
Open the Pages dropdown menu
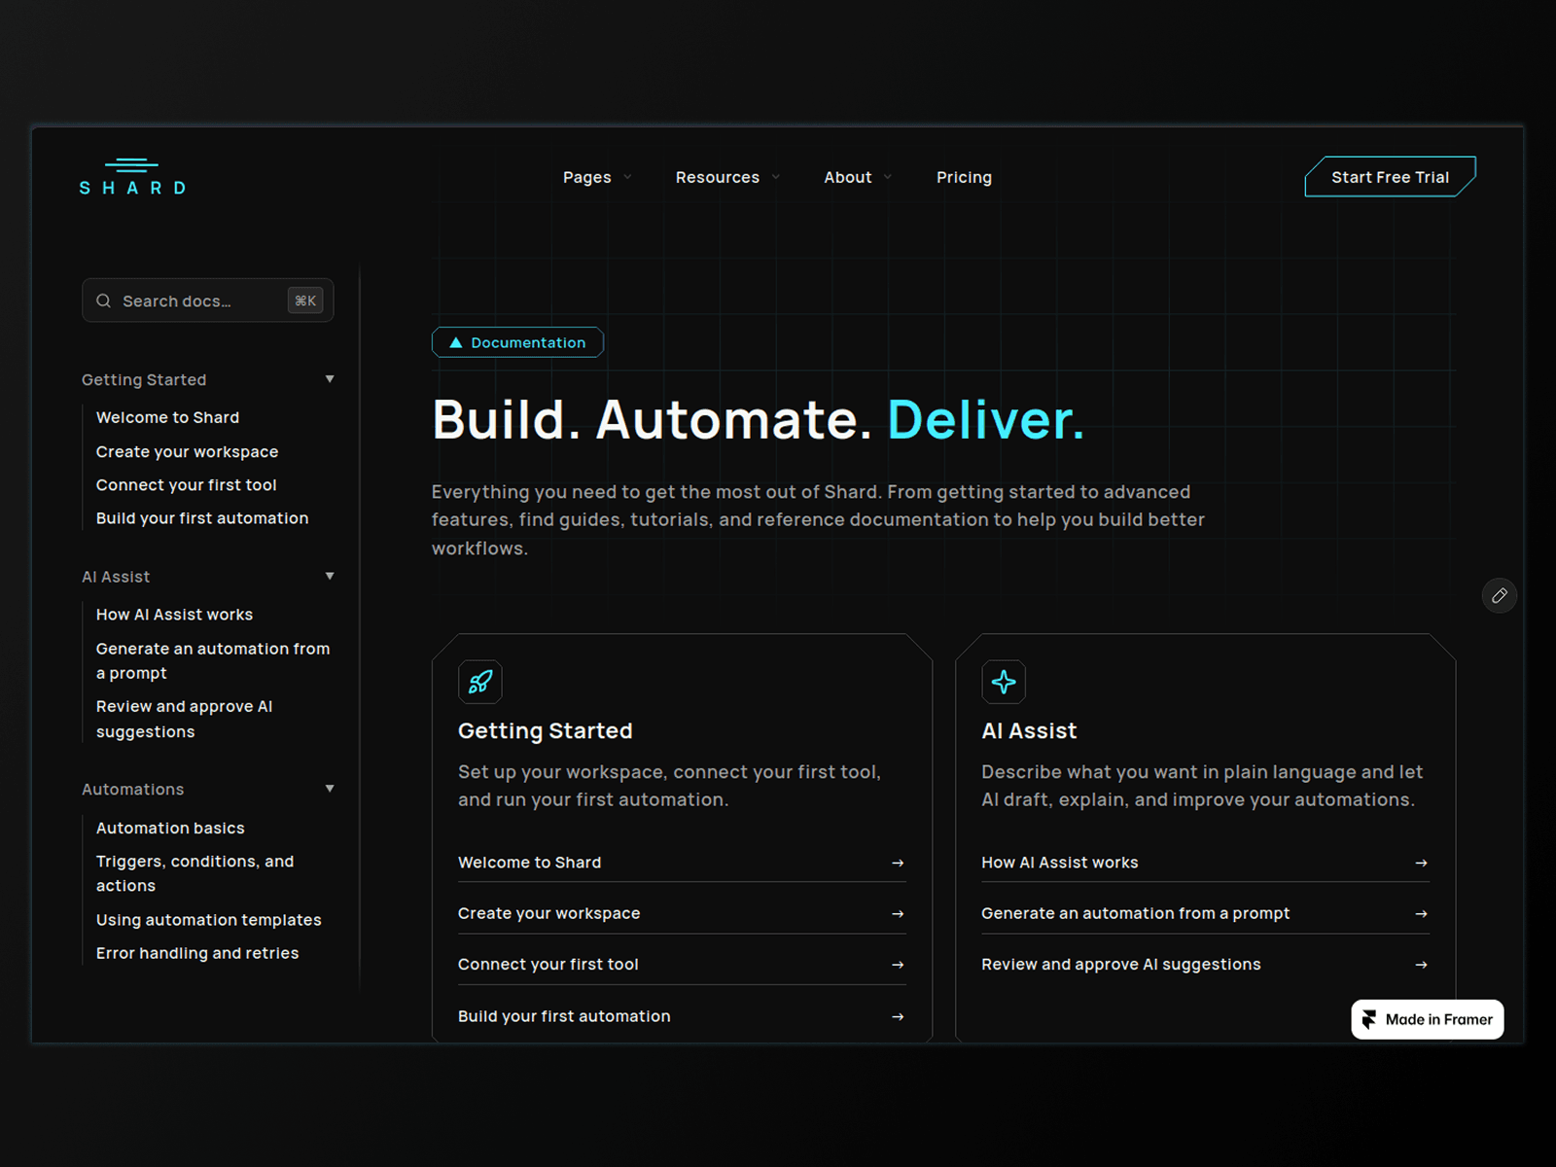tap(597, 177)
